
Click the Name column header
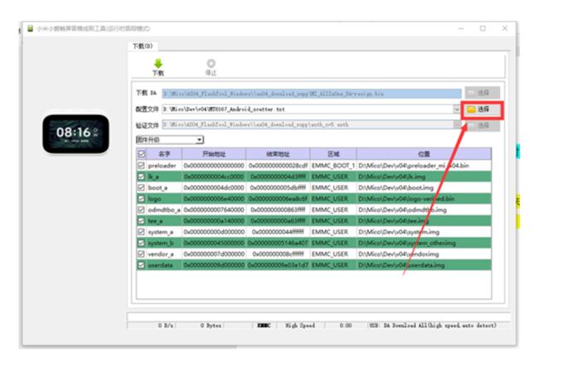(x=164, y=153)
